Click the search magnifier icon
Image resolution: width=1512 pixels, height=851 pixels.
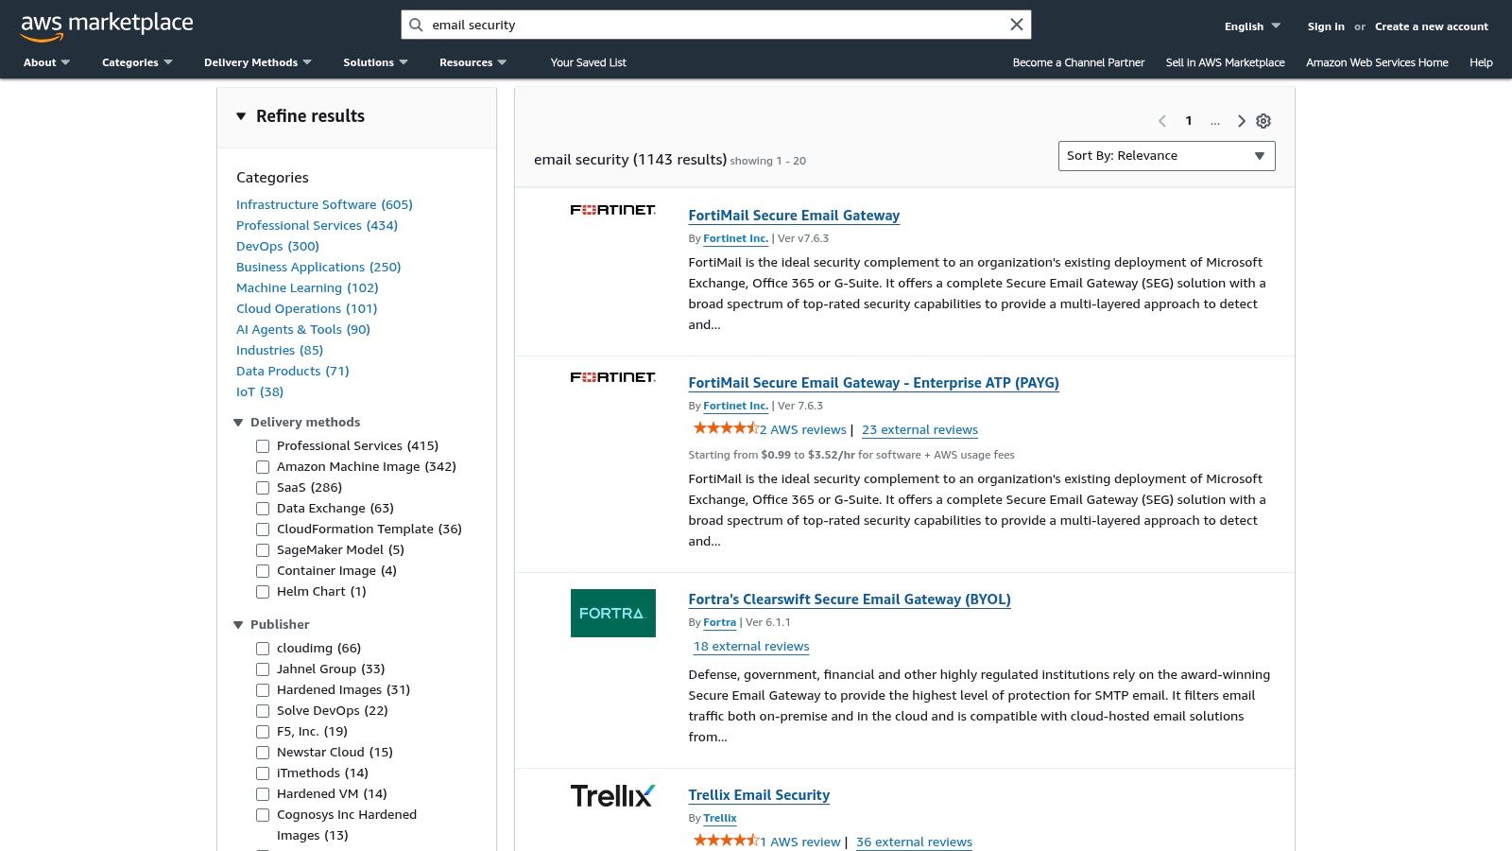416,25
